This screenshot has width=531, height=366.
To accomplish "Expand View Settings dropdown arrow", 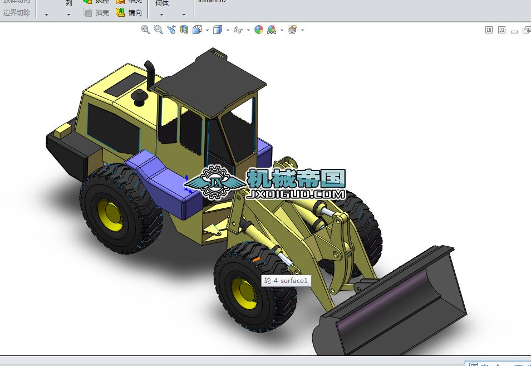I will (x=302, y=30).
